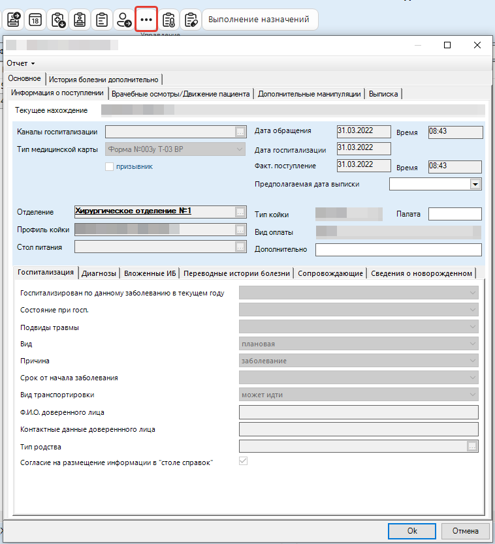Click the Выполнение назначений toolbar button
The width and height of the screenshot is (495, 544).
tap(259, 20)
